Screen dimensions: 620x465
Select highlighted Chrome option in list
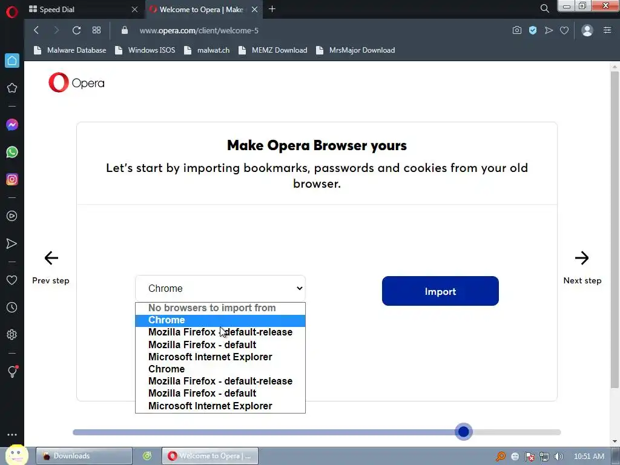click(220, 320)
